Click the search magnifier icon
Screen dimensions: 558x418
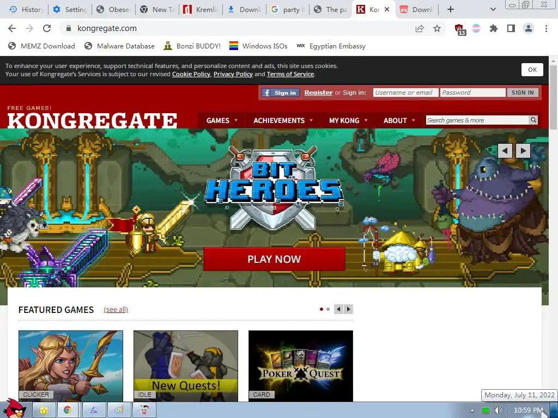(x=533, y=120)
